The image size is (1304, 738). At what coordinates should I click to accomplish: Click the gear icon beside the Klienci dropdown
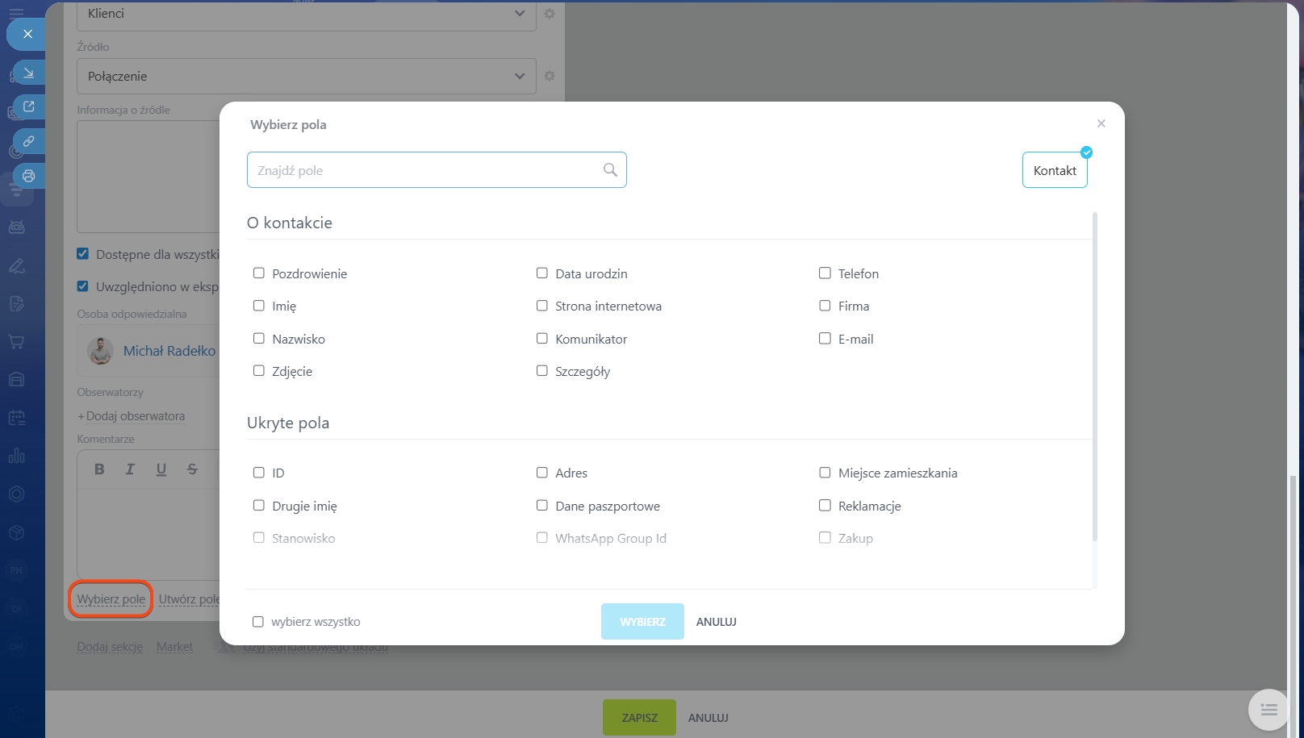click(550, 14)
